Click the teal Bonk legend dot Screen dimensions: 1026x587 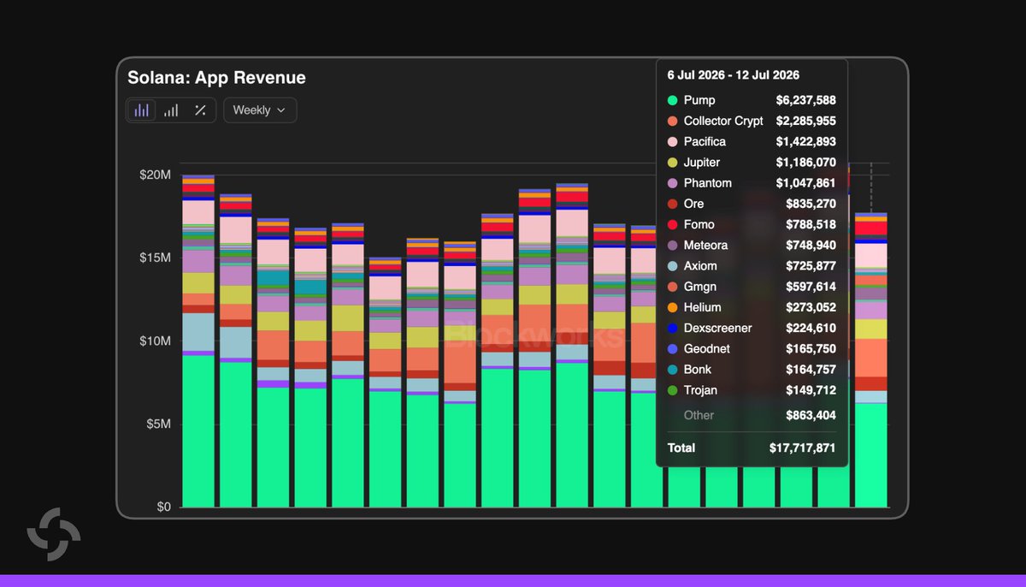tap(672, 370)
